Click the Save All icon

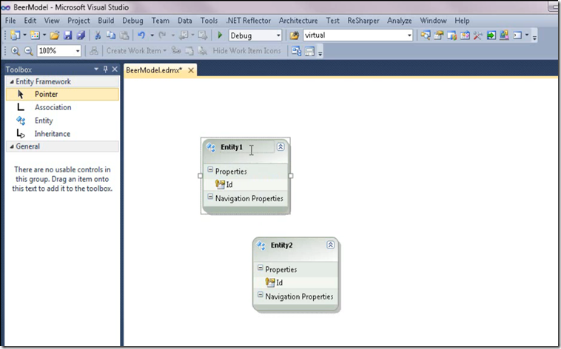click(x=81, y=35)
